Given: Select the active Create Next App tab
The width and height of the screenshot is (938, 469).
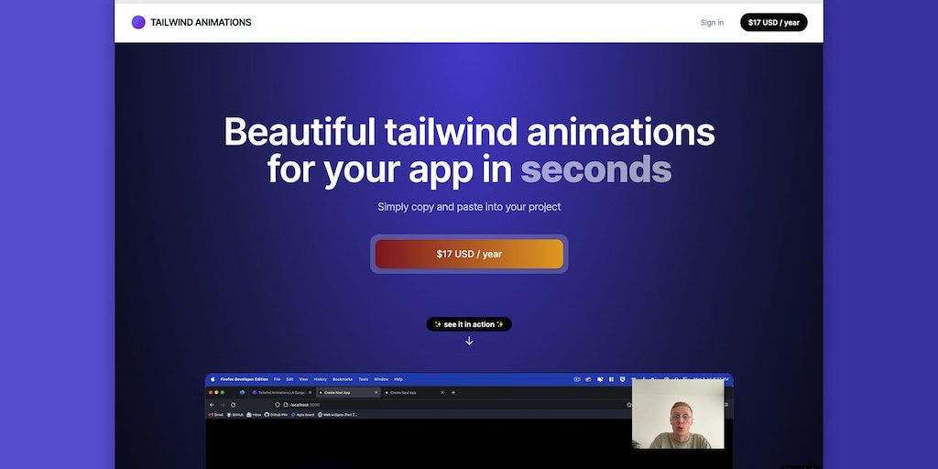Looking at the screenshot, I should click(349, 392).
